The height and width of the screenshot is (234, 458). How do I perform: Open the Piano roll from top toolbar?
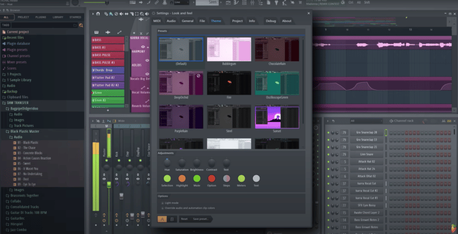[236, 2]
